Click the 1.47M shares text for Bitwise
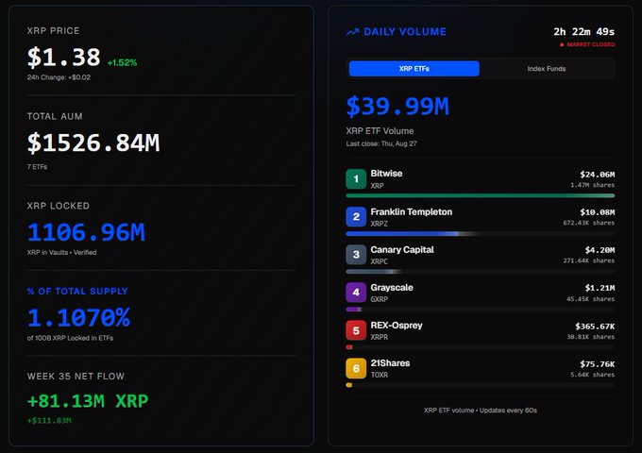The height and width of the screenshot is (453, 642). (593, 185)
